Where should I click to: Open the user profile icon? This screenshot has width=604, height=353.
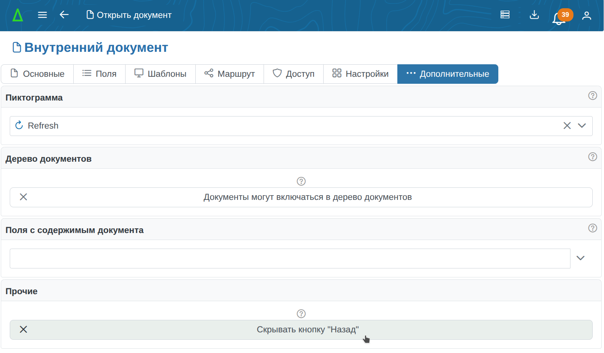586,15
